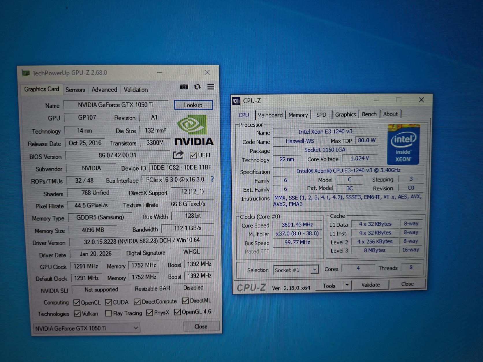Select the Graphics Card tab in GPU-Z

[41, 89]
